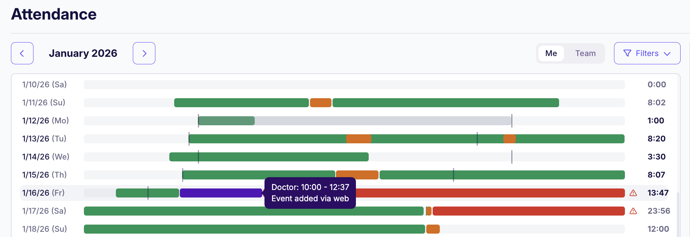This screenshot has height=237, width=690.
Task: Click warning triangle on 1/17/26 row
Action: pos(633,211)
